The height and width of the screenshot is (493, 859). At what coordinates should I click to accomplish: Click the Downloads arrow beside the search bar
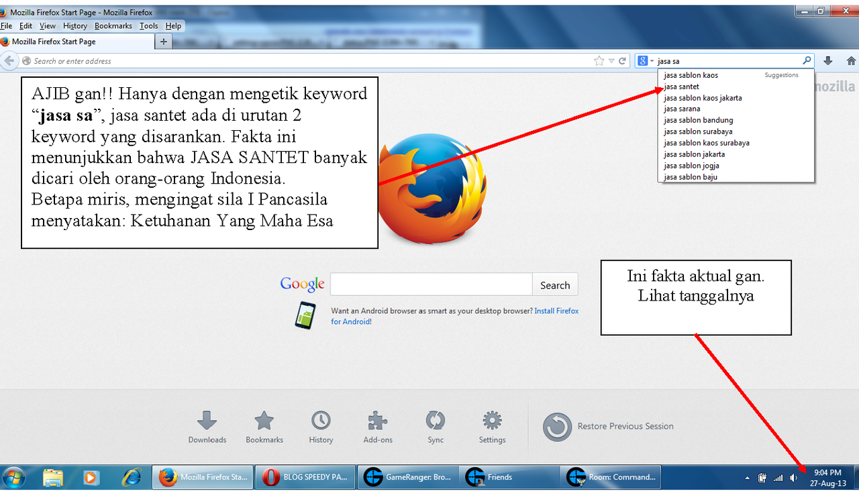pos(827,60)
